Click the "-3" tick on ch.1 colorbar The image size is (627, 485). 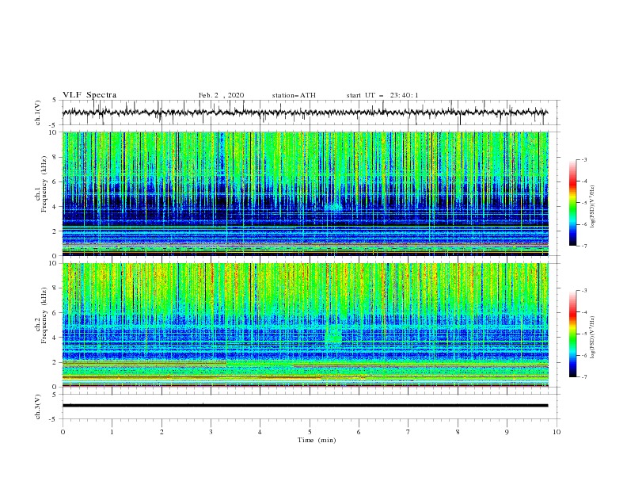(x=584, y=159)
